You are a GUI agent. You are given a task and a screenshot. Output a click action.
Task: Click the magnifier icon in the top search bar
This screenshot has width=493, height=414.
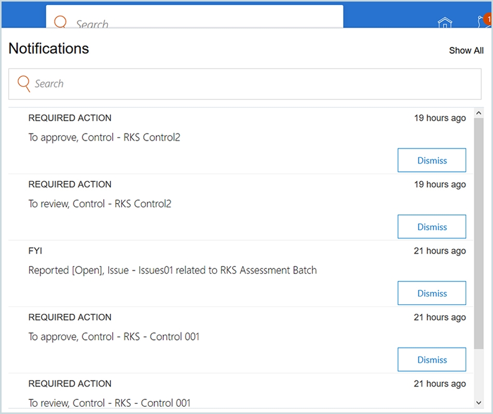click(61, 22)
